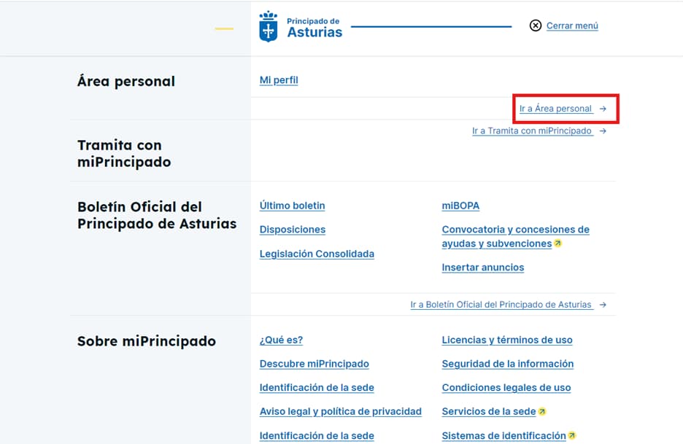The width and height of the screenshot is (683, 444).
Task: Open the Mi perfil link
Action: tap(279, 80)
